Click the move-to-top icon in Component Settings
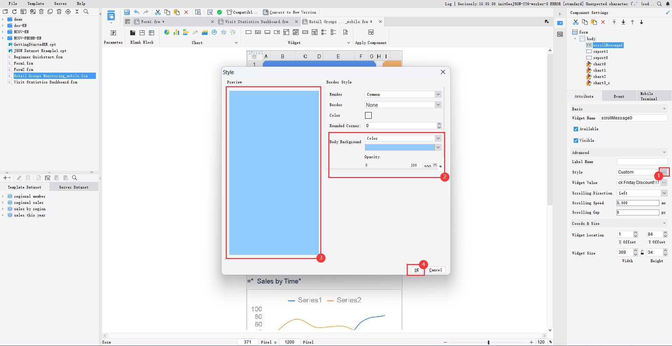 coord(614,22)
